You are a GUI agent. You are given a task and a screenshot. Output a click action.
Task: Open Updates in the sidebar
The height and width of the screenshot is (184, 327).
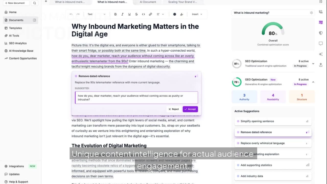point(14,174)
